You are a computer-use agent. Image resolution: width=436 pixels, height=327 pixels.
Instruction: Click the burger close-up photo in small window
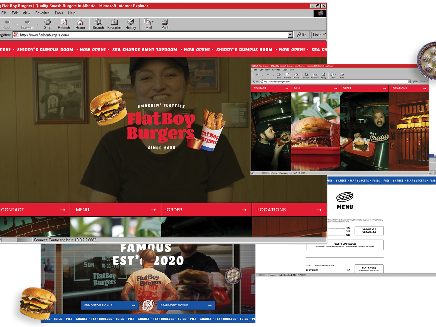tap(315, 131)
